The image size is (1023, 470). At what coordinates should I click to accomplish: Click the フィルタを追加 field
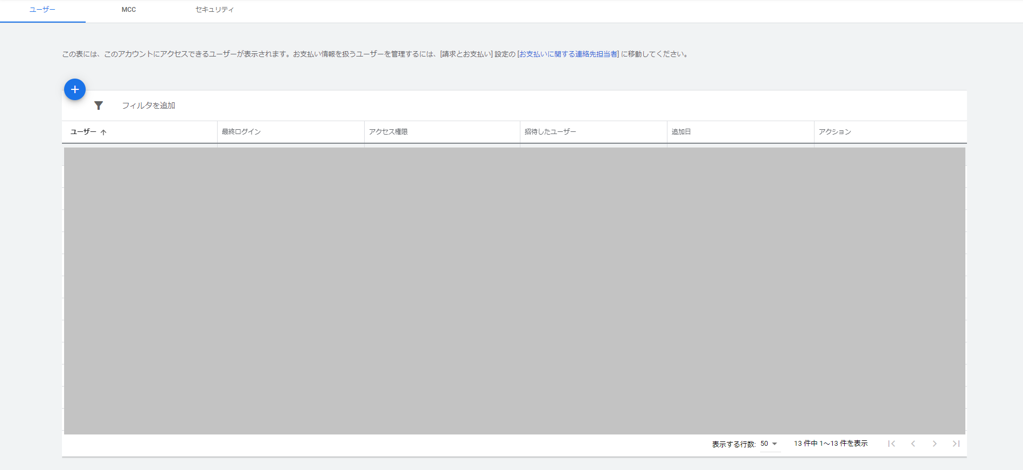click(148, 106)
